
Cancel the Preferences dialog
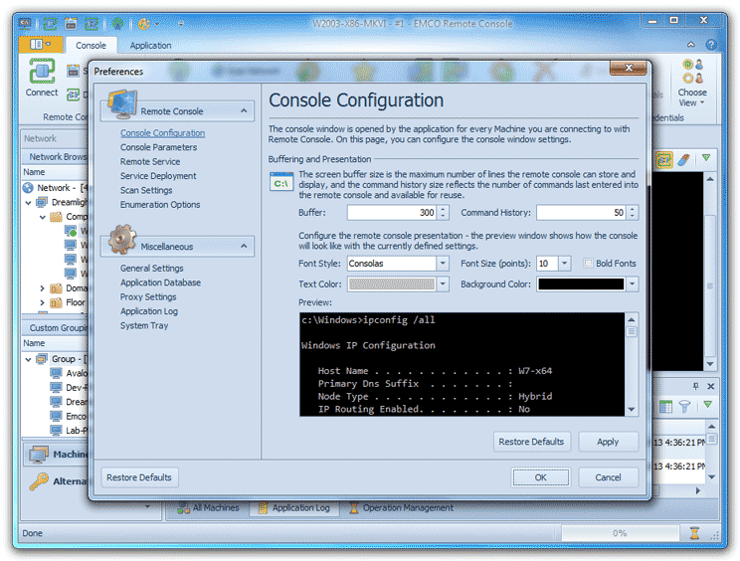point(609,477)
